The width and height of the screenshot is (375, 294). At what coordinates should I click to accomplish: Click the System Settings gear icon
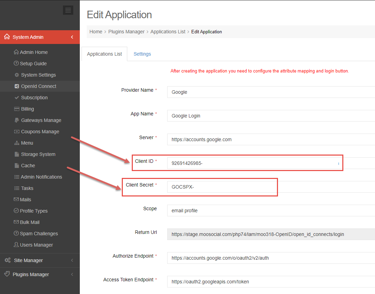[17, 75]
